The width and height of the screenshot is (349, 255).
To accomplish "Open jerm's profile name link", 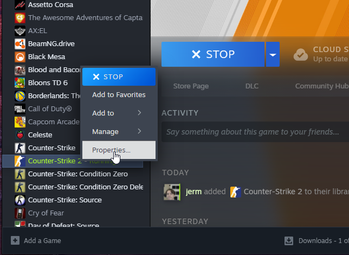I will pyautogui.click(x=193, y=192).
